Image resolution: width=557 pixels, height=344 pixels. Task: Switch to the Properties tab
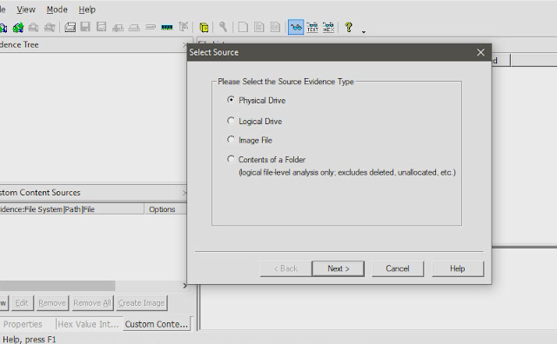click(23, 324)
